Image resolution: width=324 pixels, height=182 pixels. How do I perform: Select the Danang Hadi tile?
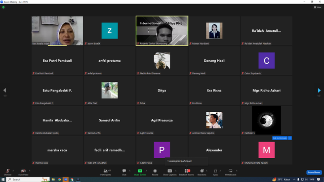coord(214,61)
